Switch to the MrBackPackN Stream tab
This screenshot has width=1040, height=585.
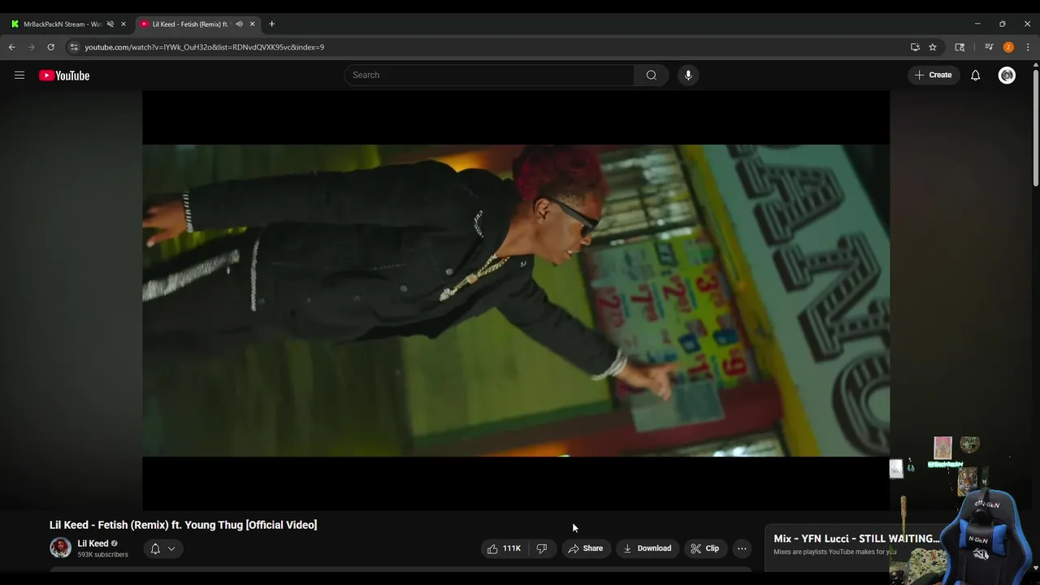[62, 24]
